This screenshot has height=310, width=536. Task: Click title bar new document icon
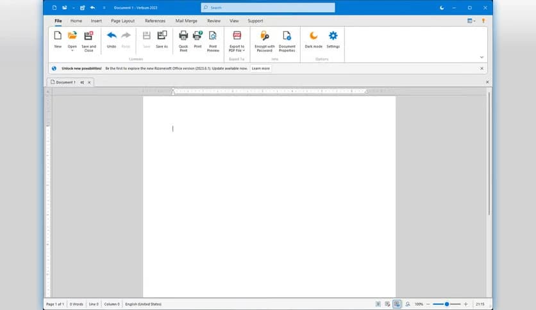coord(54,8)
